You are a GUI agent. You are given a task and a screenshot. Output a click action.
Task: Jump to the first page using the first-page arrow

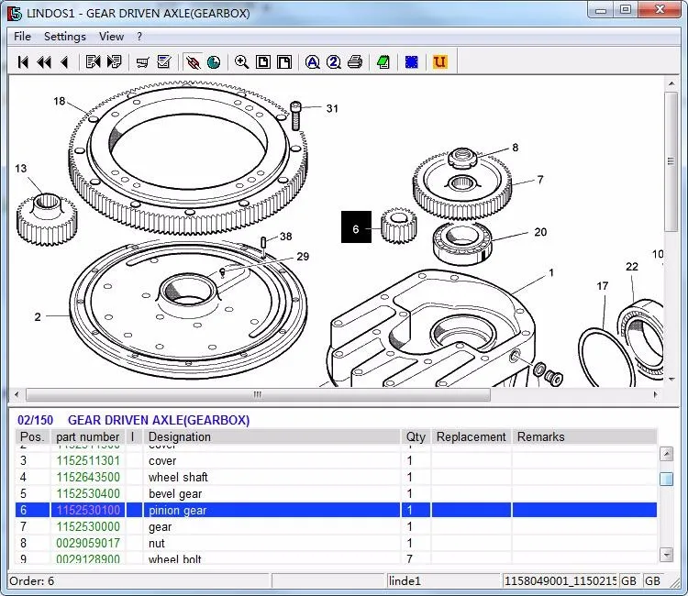[23, 61]
